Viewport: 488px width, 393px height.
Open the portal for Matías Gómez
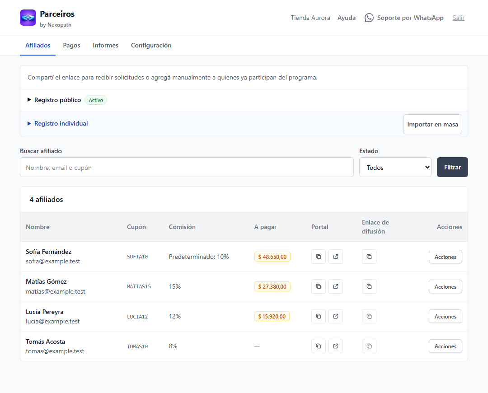pyautogui.click(x=335, y=286)
